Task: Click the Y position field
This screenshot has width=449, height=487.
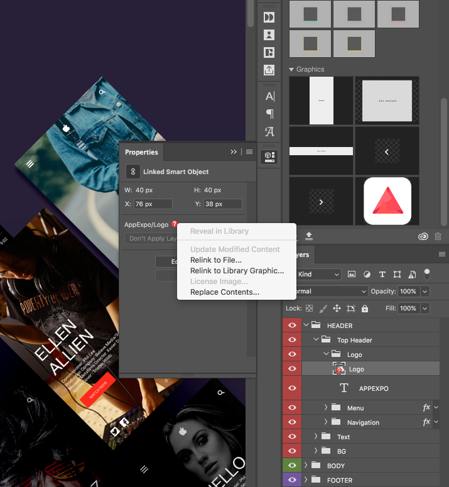Action: [223, 204]
